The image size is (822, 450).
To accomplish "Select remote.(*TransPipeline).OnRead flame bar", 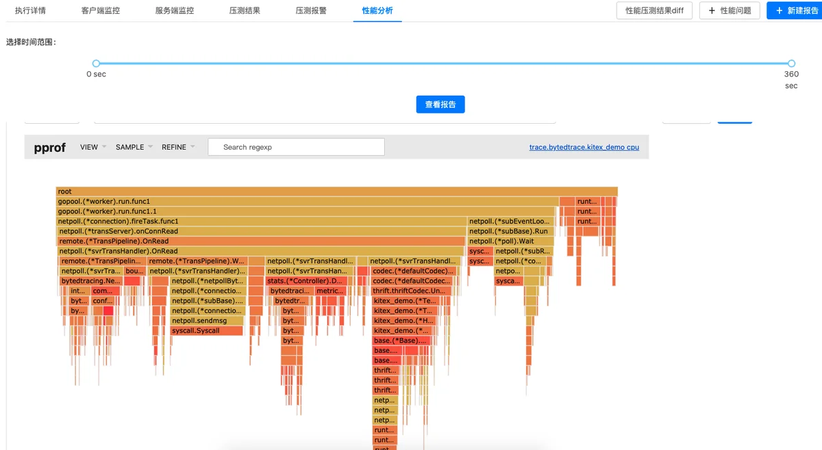I will pyautogui.click(x=261, y=241).
